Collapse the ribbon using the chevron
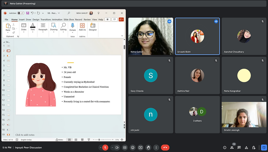This screenshot has height=152, width=268. (x=122, y=36)
